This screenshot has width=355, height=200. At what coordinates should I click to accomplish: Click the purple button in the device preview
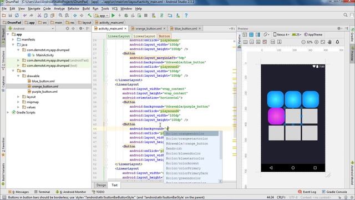click(x=276, y=116)
